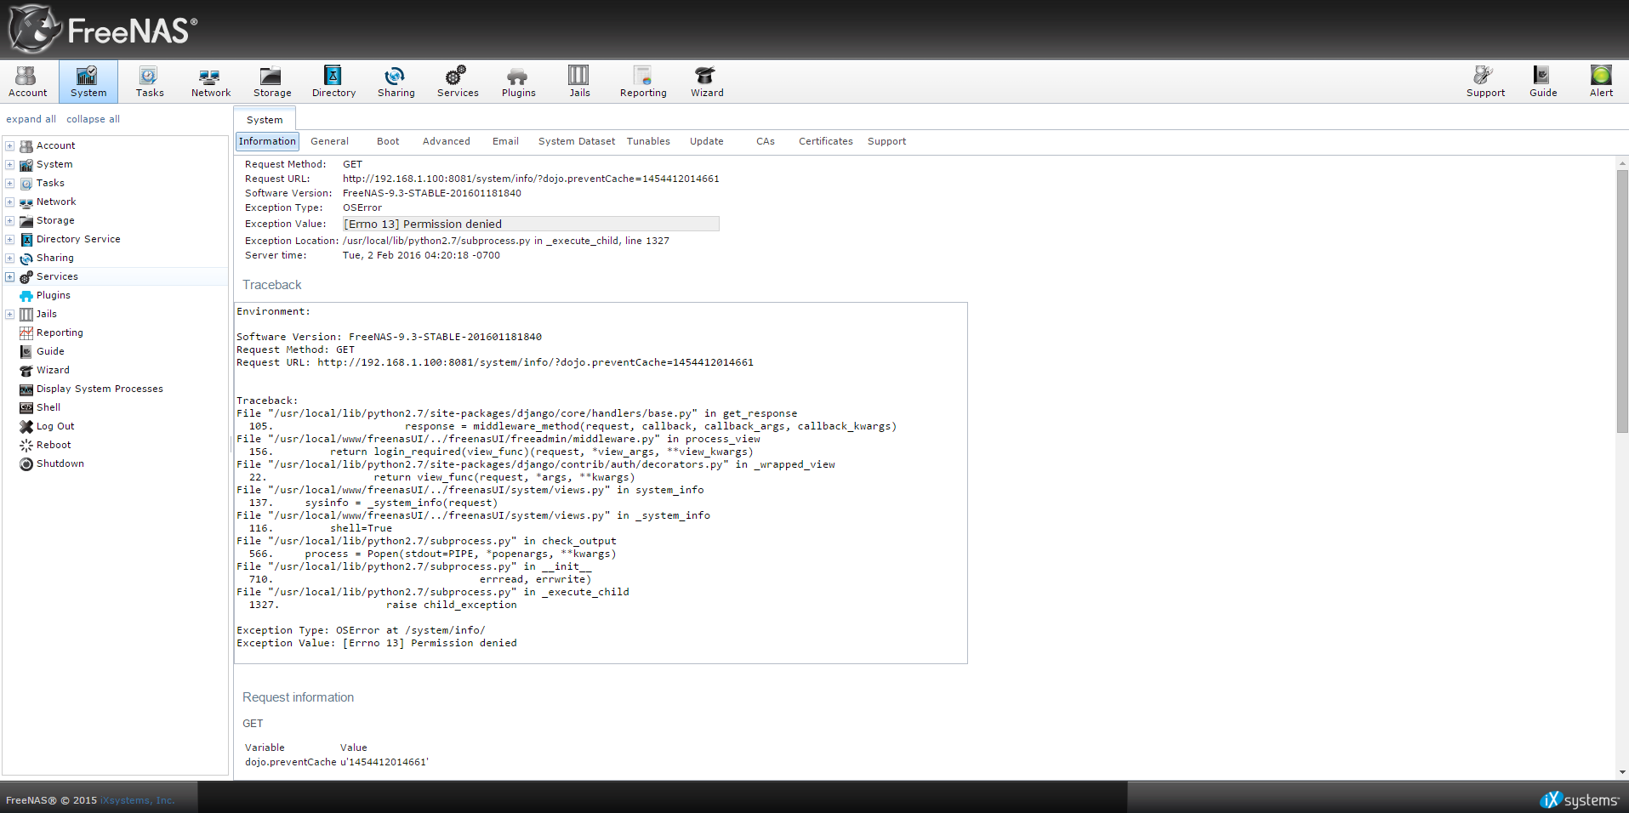Open the Sharing toolbar icon
This screenshot has width=1629, height=813.
coord(396,82)
